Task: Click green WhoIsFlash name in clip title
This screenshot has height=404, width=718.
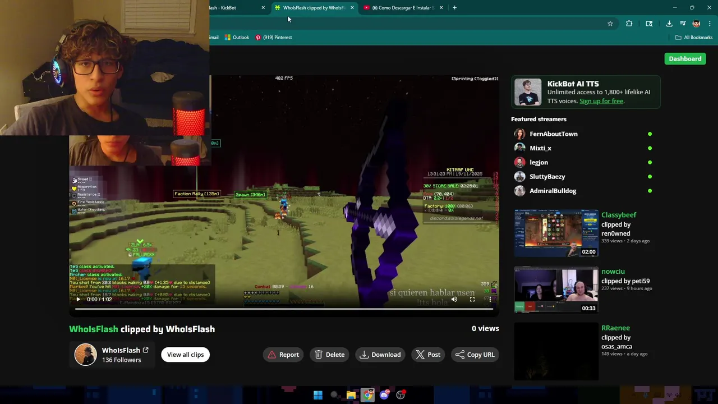Action: click(x=94, y=329)
